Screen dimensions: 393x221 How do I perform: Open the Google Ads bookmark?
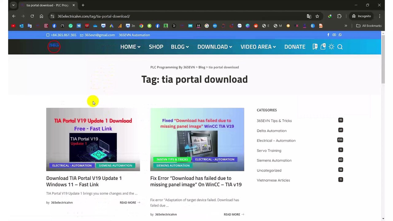click(x=111, y=26)
